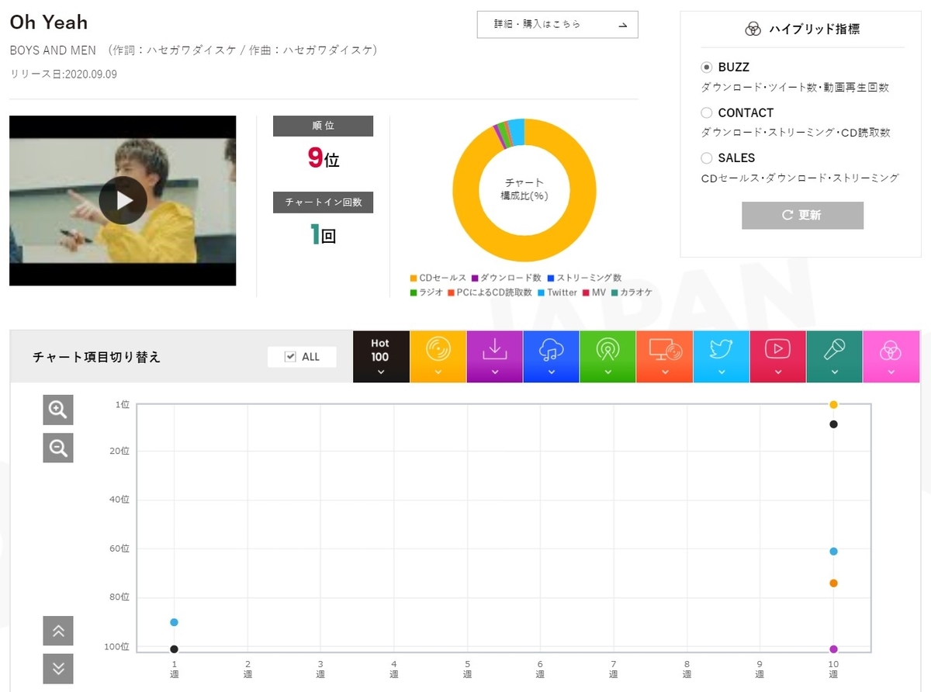
Task: Click the blue data point at week 1
Action: tap(174, 622)
